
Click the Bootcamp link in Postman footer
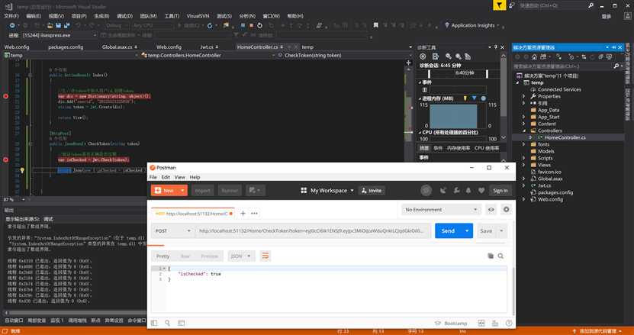tap(451, 324)
